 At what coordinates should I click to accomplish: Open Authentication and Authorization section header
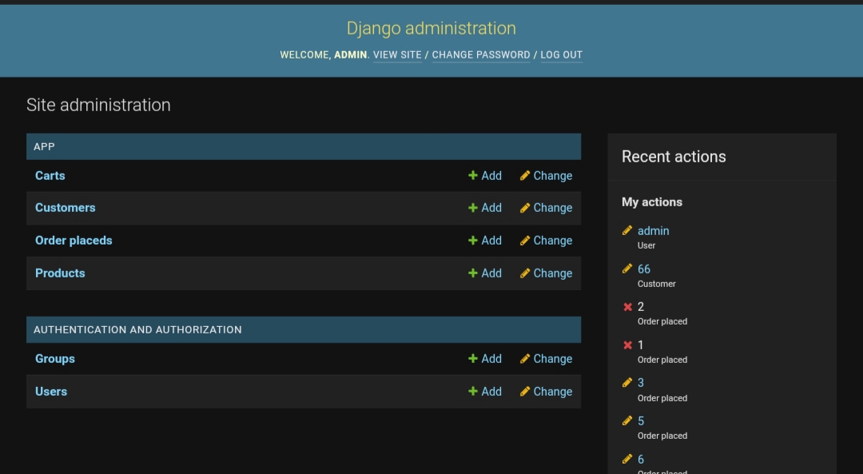tap(137, 330)
